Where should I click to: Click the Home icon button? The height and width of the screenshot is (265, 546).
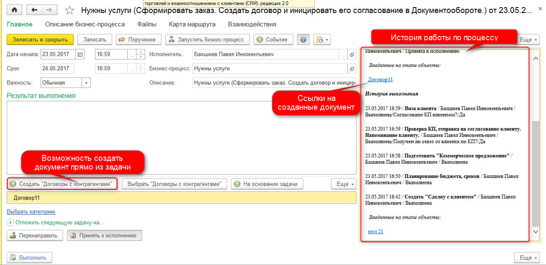(x=15, y=10)
